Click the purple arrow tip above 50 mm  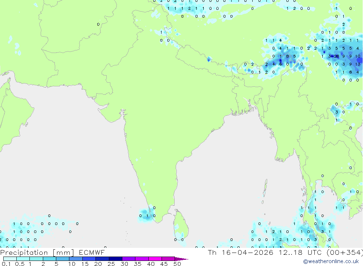click(x=181, y=259)
